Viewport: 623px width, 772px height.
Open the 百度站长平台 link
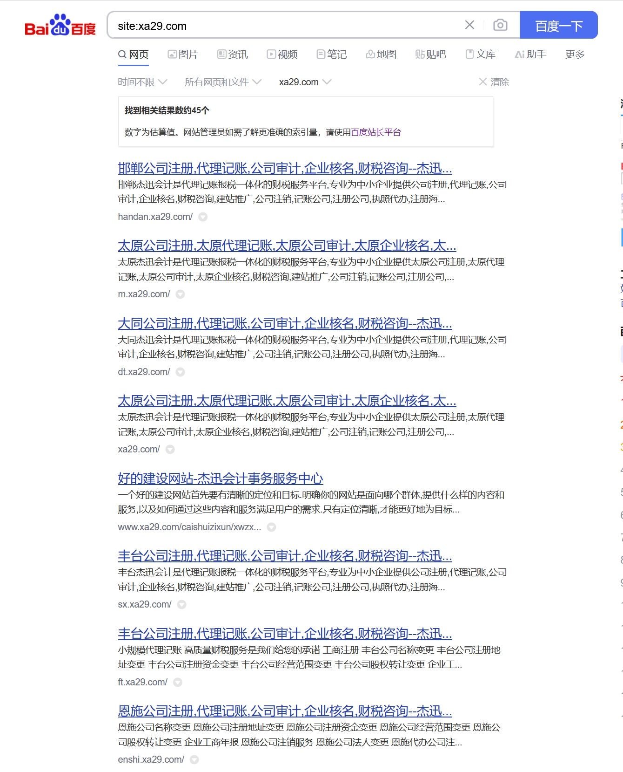(376, 132)
